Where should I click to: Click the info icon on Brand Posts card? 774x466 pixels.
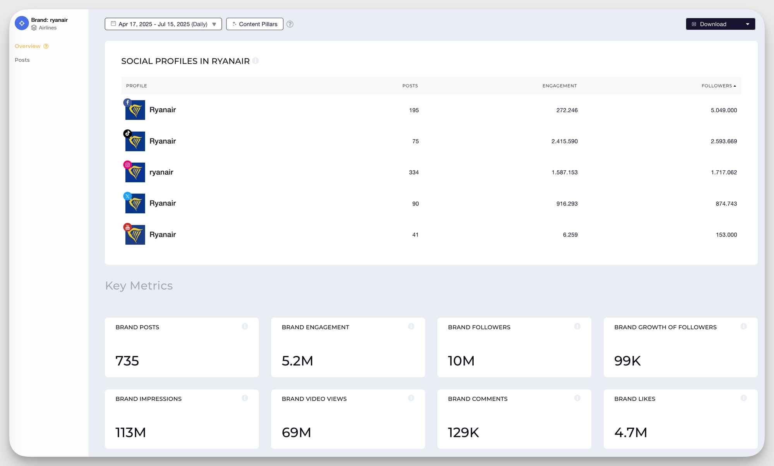click(245, 326)
